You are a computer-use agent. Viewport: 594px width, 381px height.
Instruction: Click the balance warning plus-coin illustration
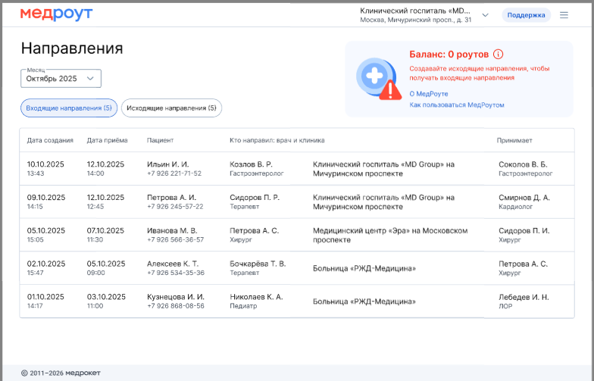[377, 79]
